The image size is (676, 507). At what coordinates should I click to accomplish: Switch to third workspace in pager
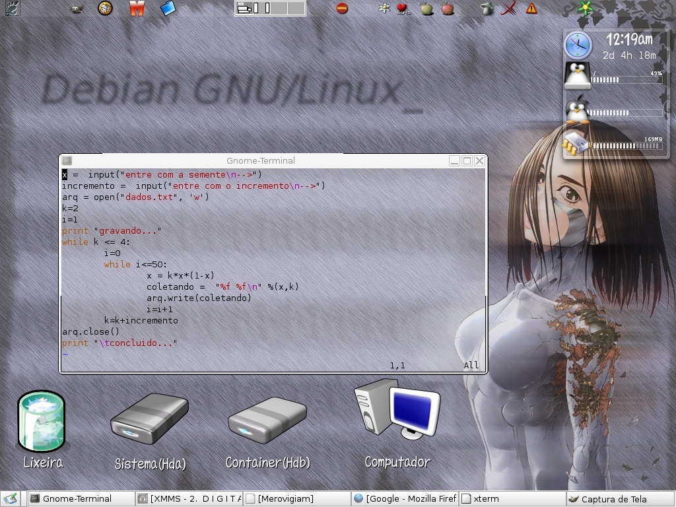click(279, 8)
